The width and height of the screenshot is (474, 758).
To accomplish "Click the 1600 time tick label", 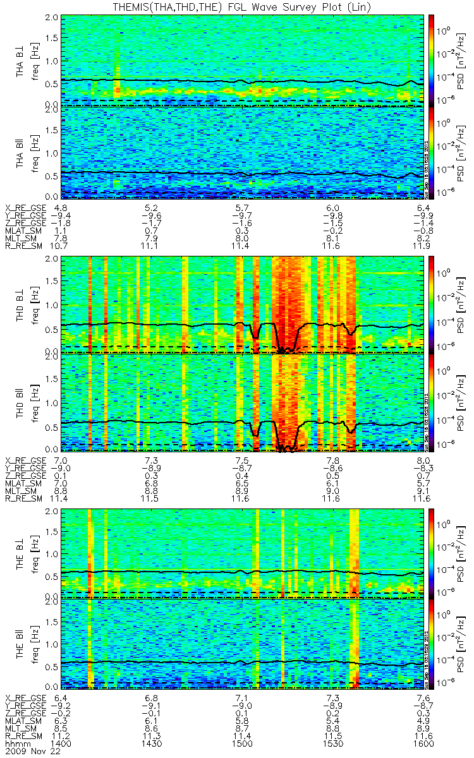I will [423, 745].
